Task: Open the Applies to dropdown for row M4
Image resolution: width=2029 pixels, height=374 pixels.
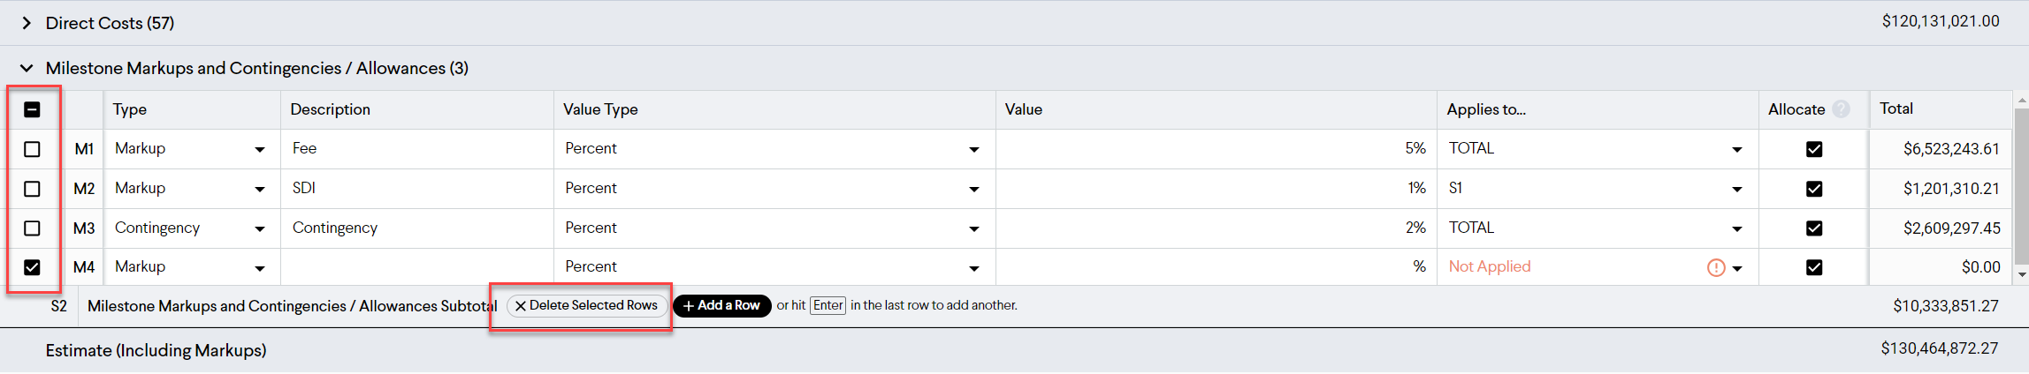Action: coord(1737,269)
